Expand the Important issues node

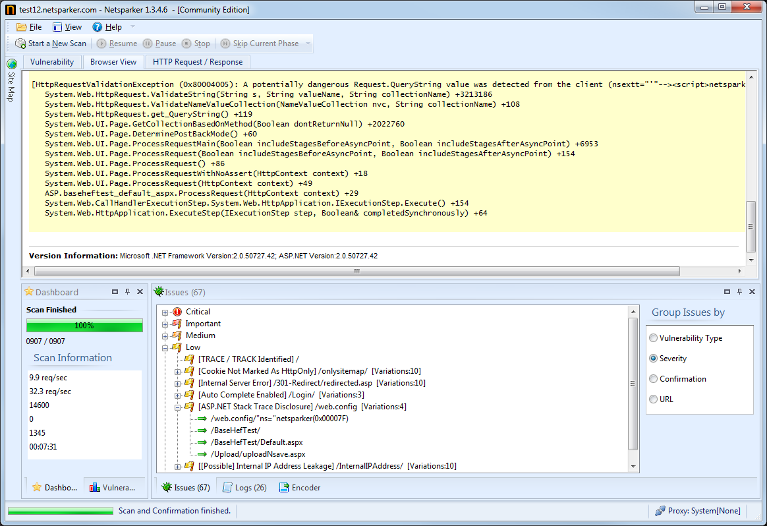(165, 324)
